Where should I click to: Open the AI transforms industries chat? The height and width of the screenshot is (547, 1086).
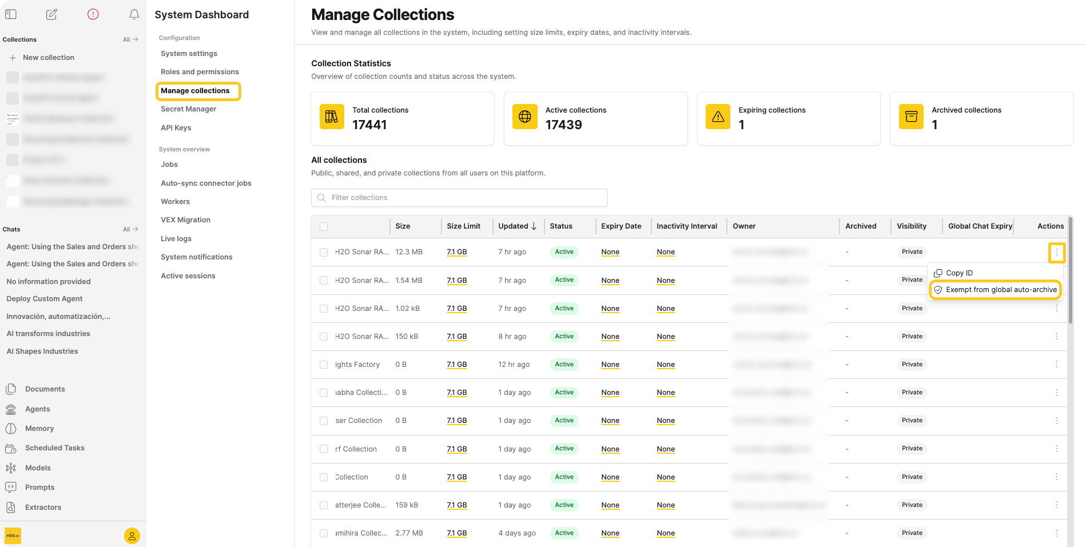pyautogui.click(x=48, y=334)
